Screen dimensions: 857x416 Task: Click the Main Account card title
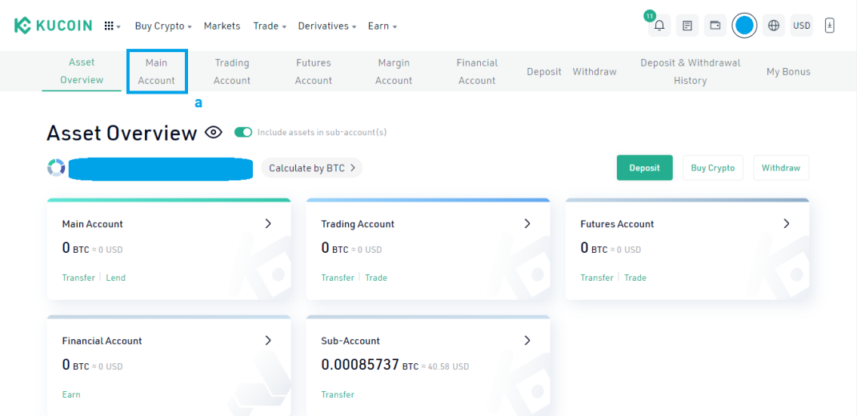[x=92, y=224]
